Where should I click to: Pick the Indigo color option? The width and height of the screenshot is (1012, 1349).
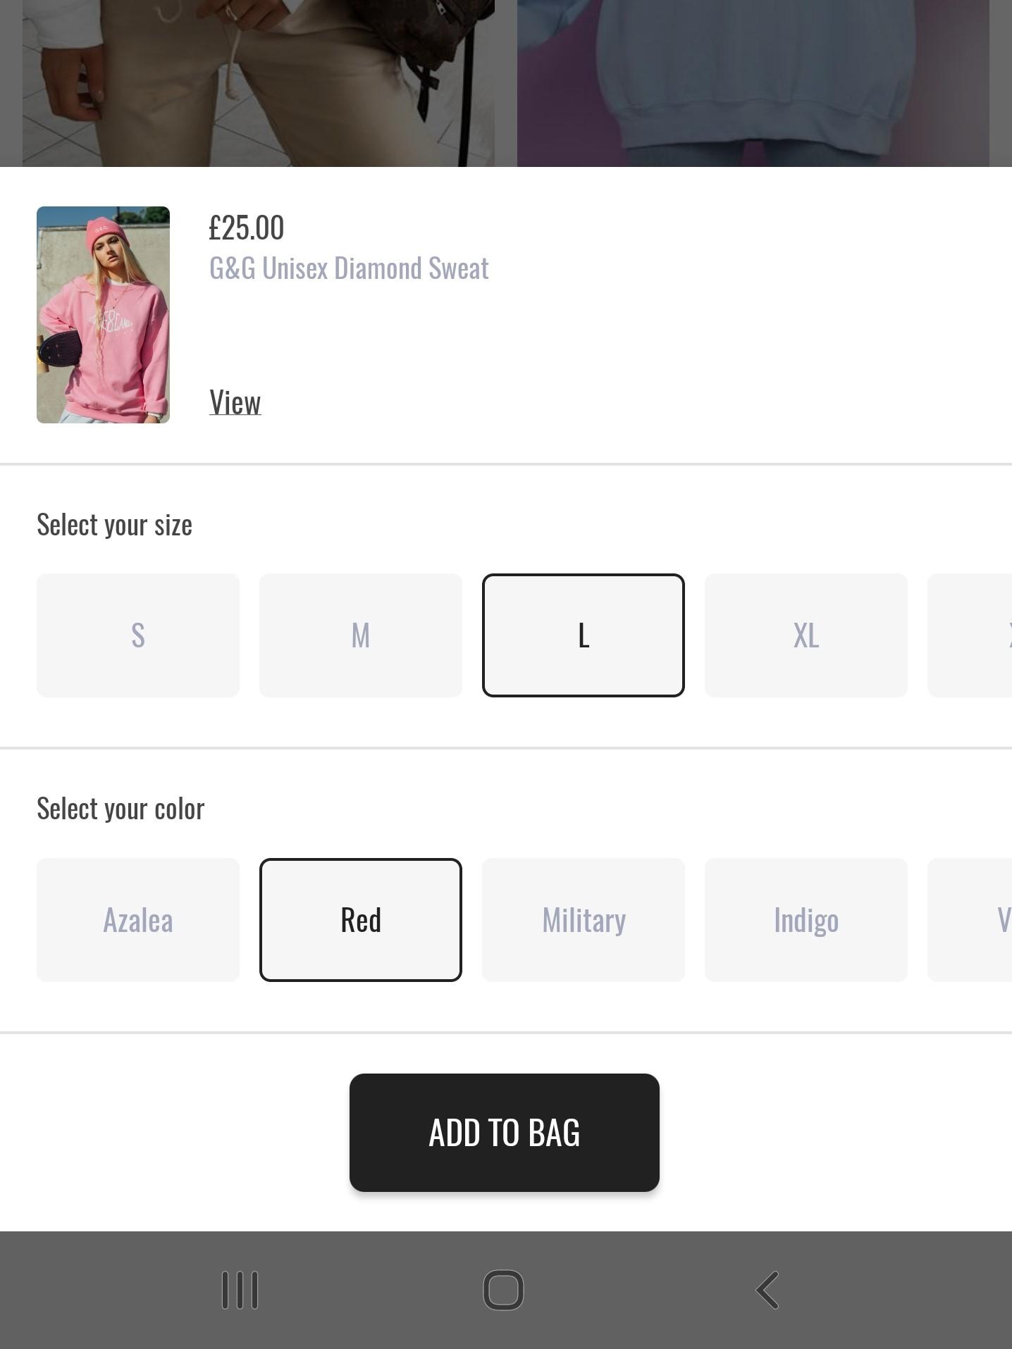806,920
